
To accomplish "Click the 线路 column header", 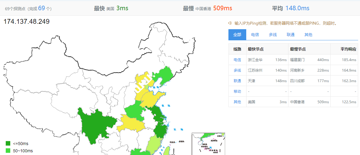I will tap(237, 49).
